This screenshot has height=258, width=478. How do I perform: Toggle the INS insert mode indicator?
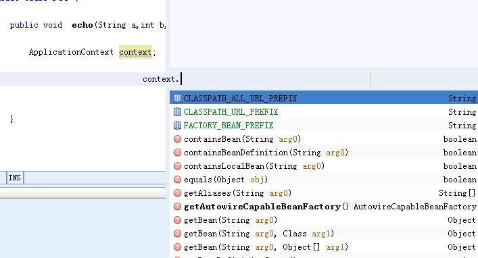15,178
